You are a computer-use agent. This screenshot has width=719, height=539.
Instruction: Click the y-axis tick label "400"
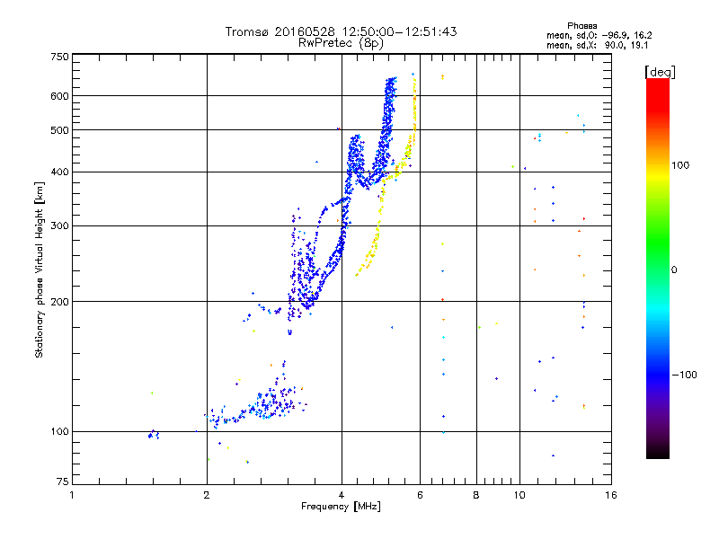pyautogui.click(x=59, y=172)
